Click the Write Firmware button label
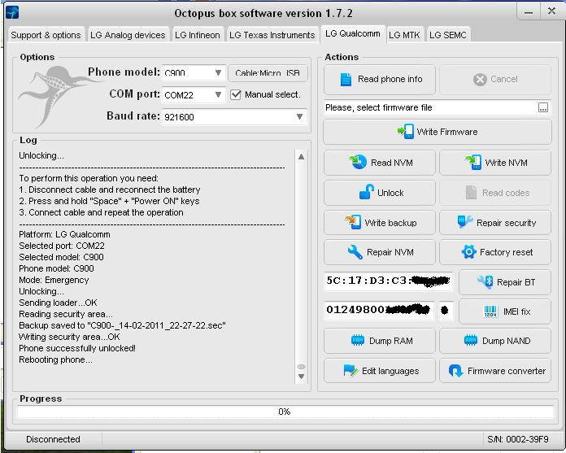 coord(447,132)
